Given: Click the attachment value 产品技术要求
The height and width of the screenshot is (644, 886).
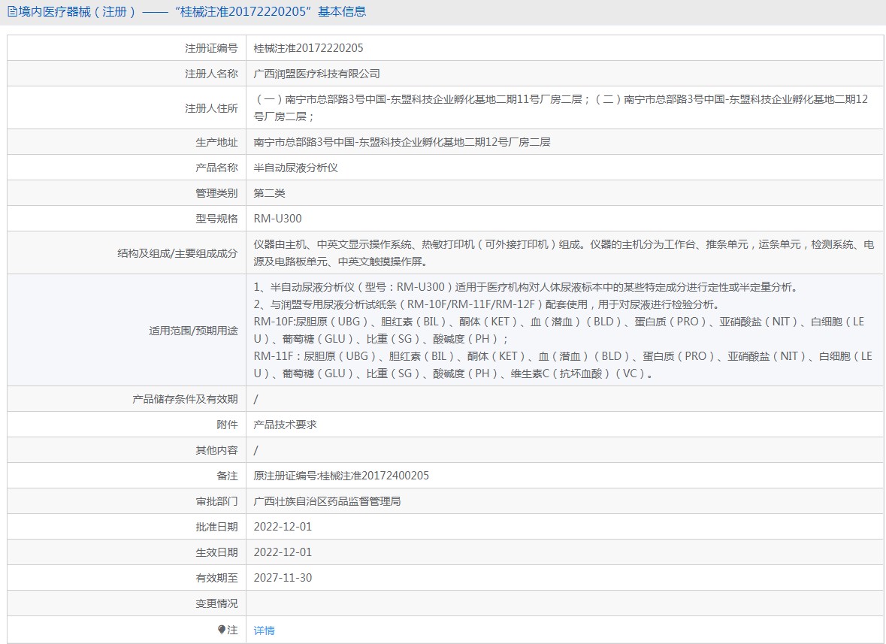Looking at the screenshot, I should coord(285,425).
